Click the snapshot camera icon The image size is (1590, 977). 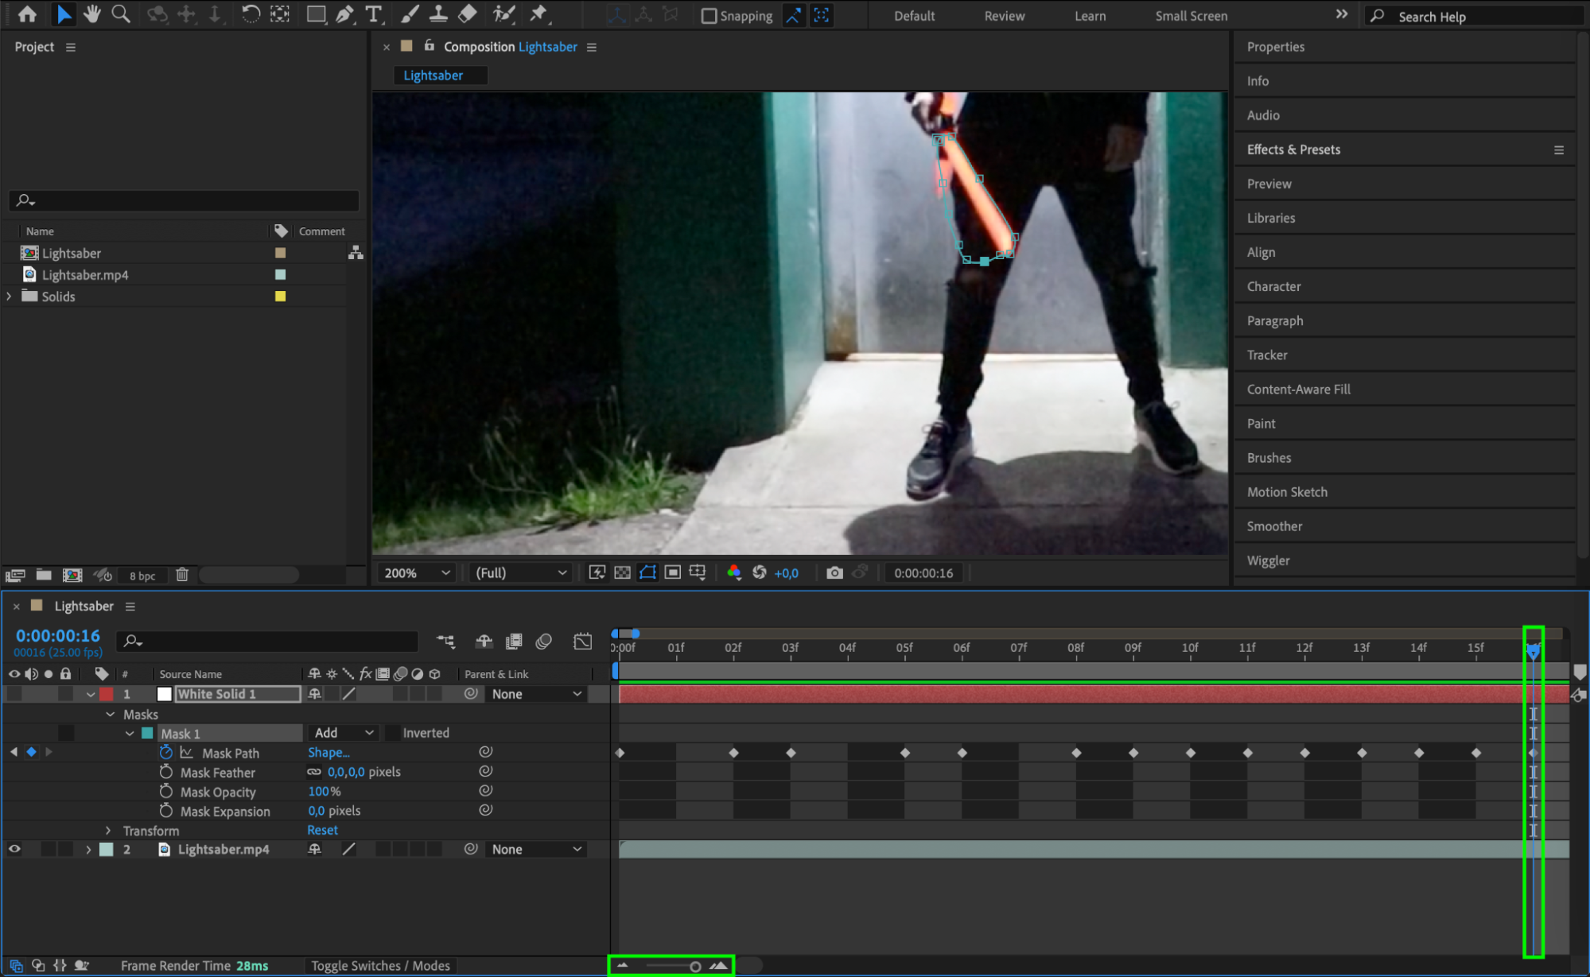pos(834,572)
